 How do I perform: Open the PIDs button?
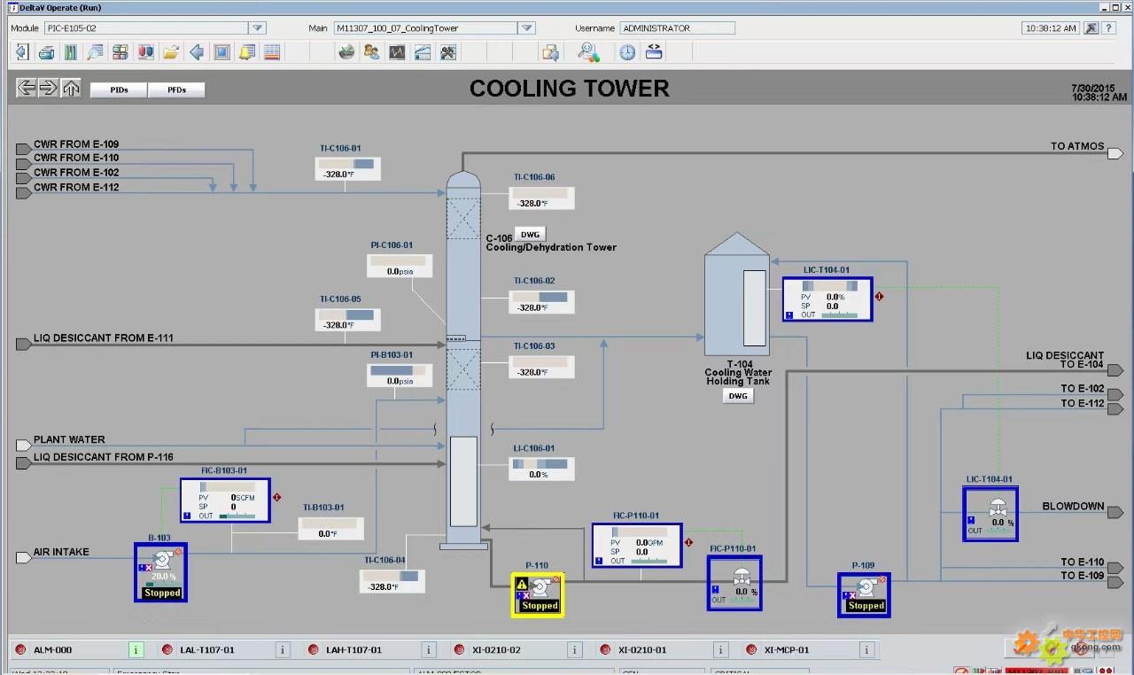click(x=119, y=89)
